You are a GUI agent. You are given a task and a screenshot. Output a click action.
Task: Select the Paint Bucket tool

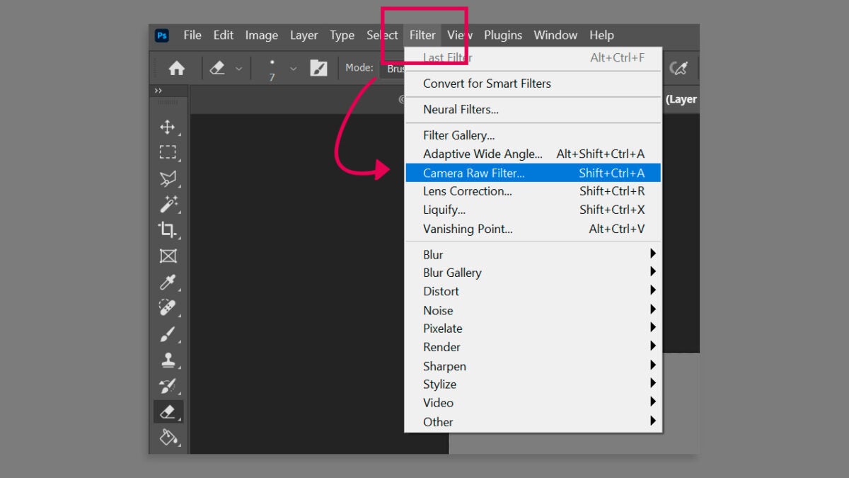[168, 437]
